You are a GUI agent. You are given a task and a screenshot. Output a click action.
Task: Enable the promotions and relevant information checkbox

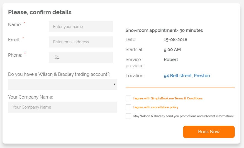click(x=128, y=116)
